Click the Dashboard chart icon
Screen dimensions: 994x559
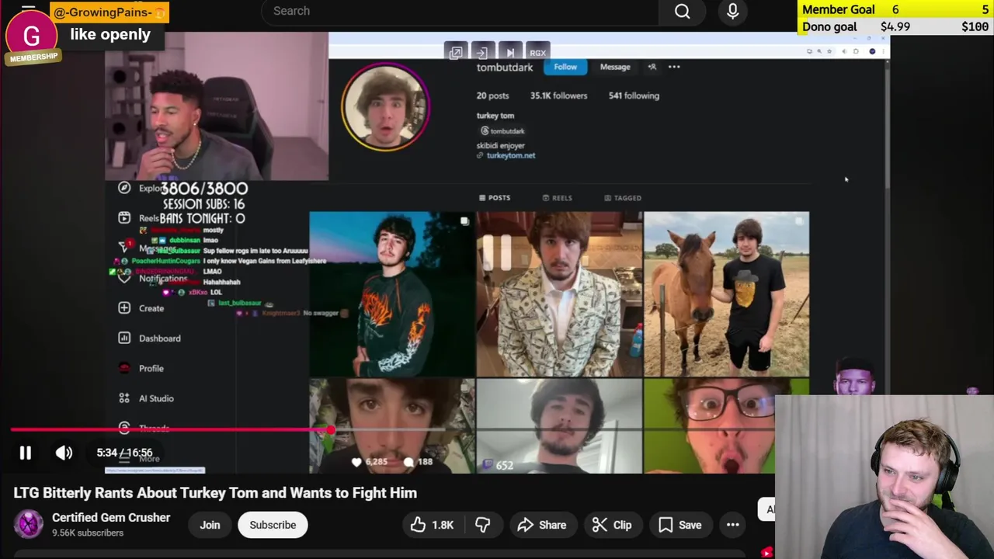[x=124, y=338]
